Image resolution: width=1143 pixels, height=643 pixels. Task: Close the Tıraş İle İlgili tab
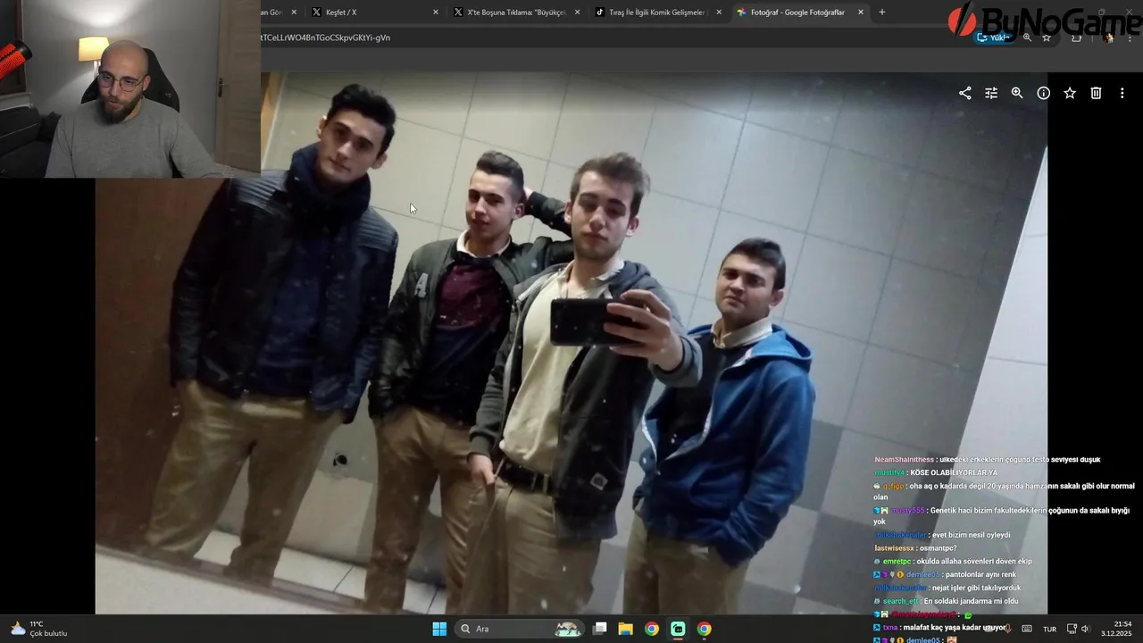[x=719, y=13]
